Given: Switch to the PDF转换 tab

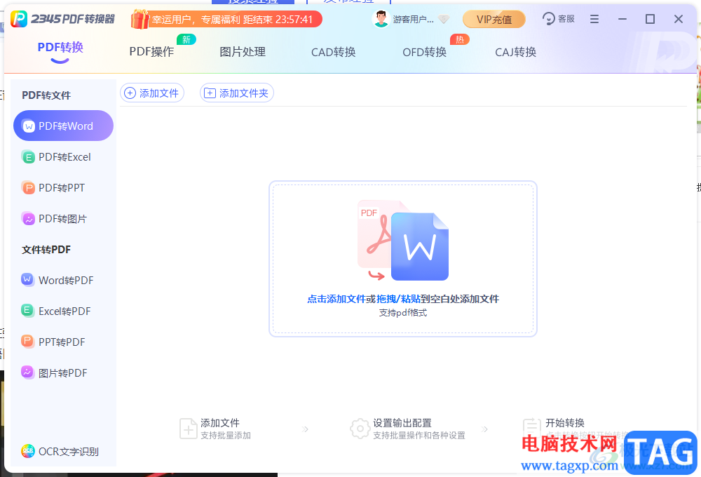Looking at the screenshot, I should point(60,48).
